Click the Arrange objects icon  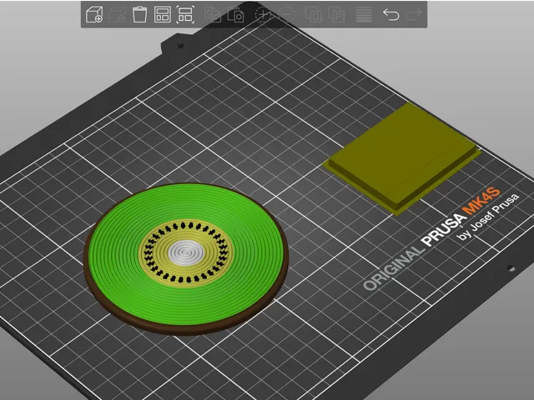point(163,15)
